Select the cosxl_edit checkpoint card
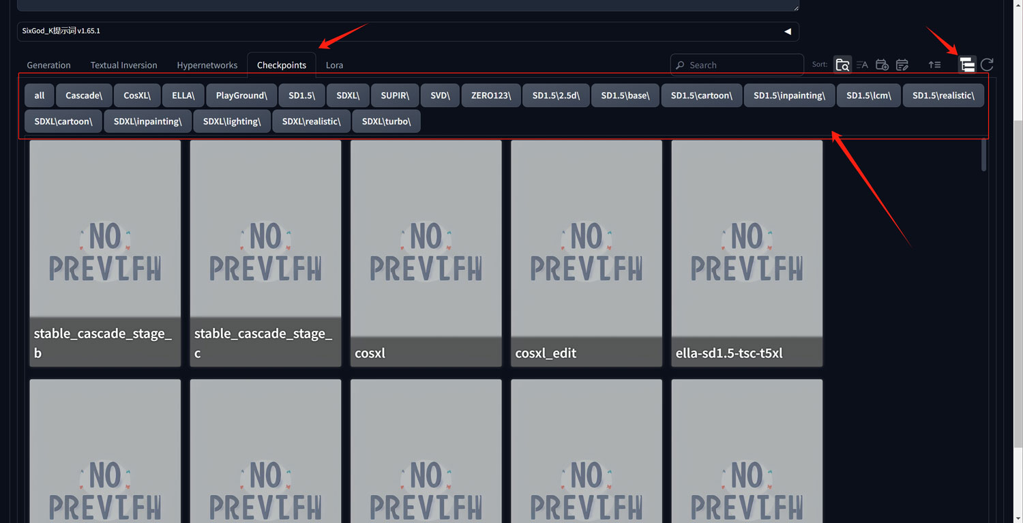The image size is (1023, 523). pyautogui.click(x=586, y=253)
